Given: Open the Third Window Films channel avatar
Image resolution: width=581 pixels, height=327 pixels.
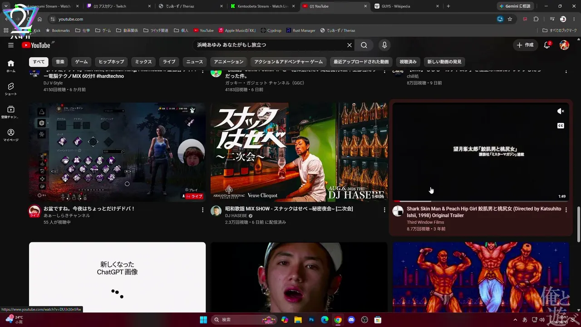Looking at the screenshot, I should (398, 211).
